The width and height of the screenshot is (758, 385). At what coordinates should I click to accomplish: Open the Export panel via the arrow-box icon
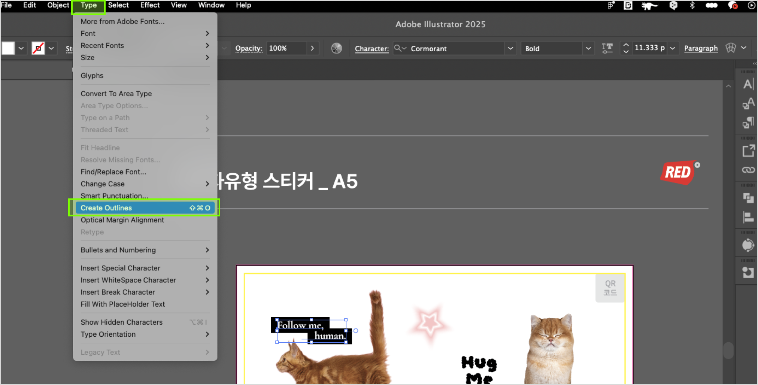click(x=749, y=151)
